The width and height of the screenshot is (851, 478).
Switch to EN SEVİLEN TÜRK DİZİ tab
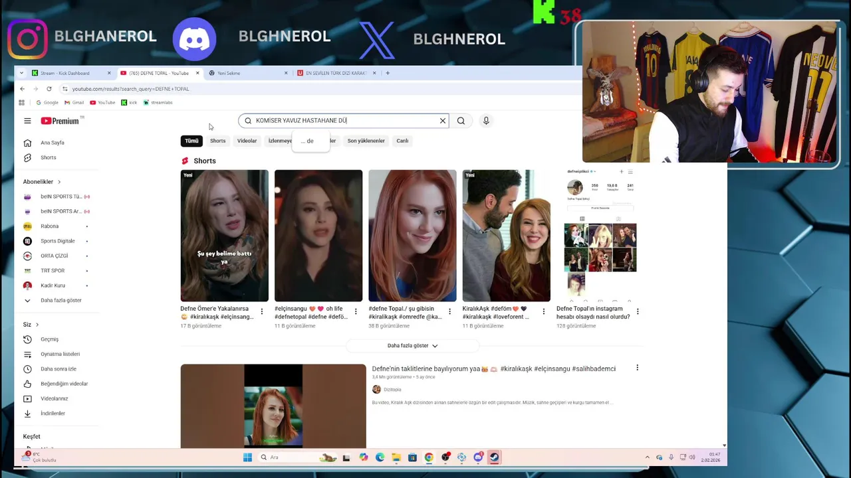tap(336, 73)
